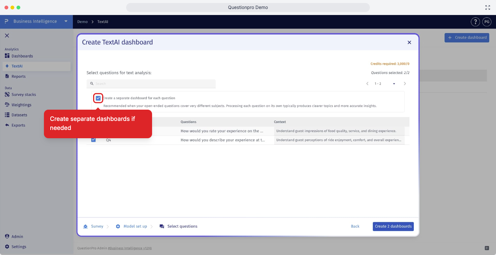496x255 pixels.
Task: Click the Survey step pencil icon
Action: click(86, 226)
